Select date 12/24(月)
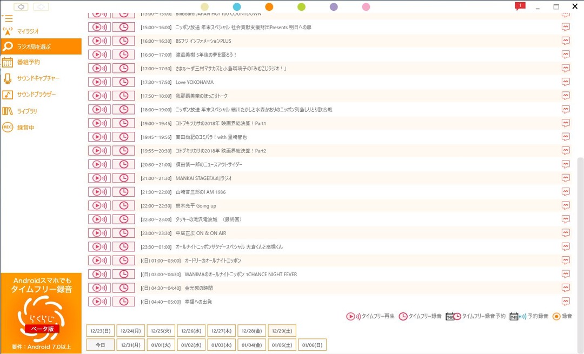The height and width of the screenshot is (354, 584). pos(131,331)
